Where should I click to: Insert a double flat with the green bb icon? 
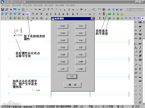[x=118, y=18]
